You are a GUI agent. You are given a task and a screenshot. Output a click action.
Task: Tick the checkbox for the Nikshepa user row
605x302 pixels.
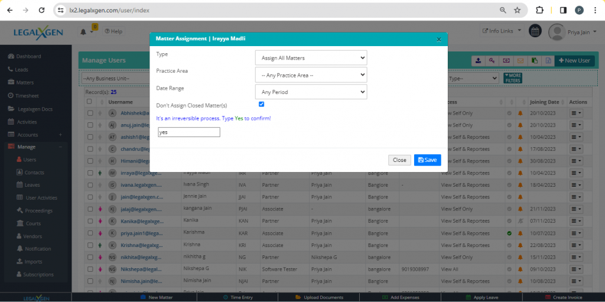pyautogui.click(x=90, y=269)
